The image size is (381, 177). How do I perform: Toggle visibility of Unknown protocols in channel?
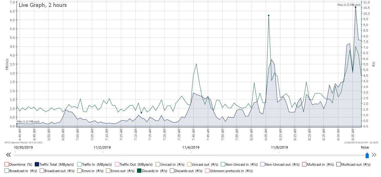click(x=207, y=171)
